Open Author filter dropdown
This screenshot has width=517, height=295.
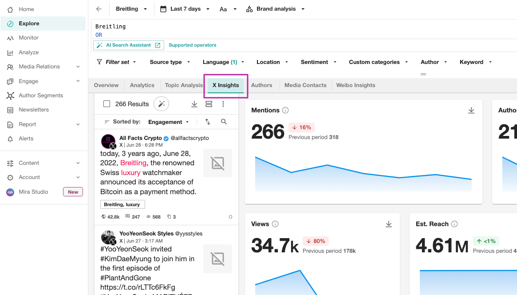point(434,62)
